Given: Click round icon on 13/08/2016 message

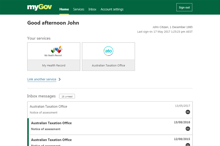Looking at the screenshot, I should pyautogui.click(x=188, y=129).
